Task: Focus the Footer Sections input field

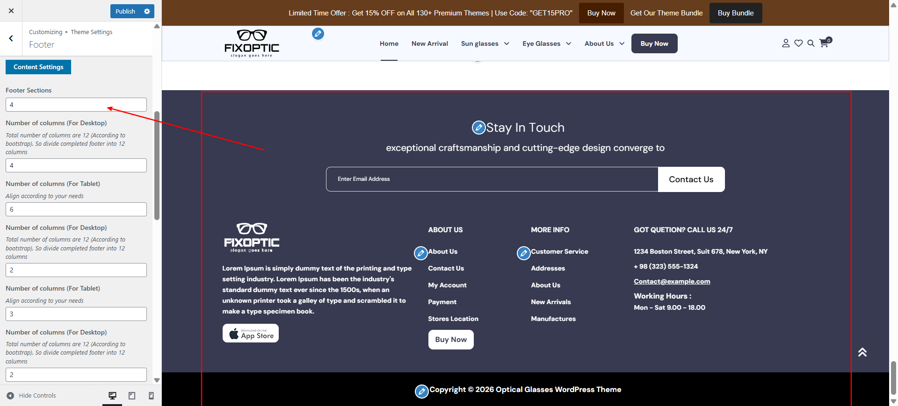Action: point(76,105)
